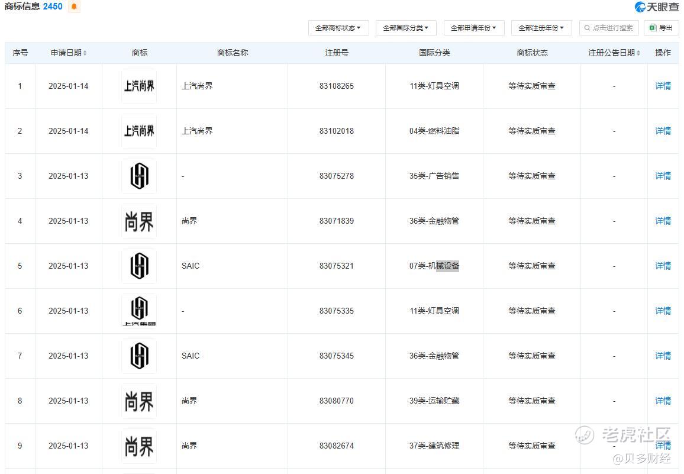The width and height of the screenshot is (684, 474).
Task: Open 详情 for registration 83071839
Action: click(x=663, y=221)
